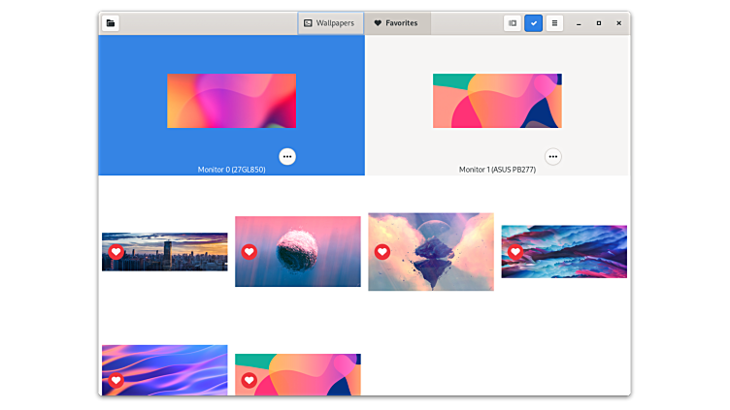Select the Monitor 1 (ASUS PB277) preview

point(497,101)
